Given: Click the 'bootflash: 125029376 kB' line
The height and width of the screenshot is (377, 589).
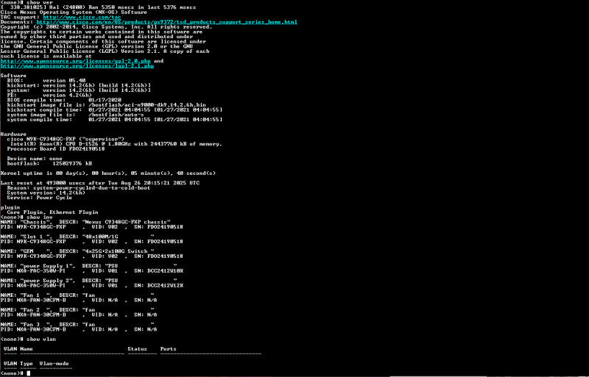Looking at the screenshot, I should 49,164.
